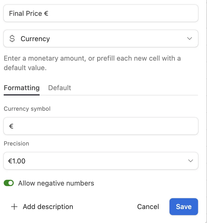Click the € character in symbol field

pos(11,126)
